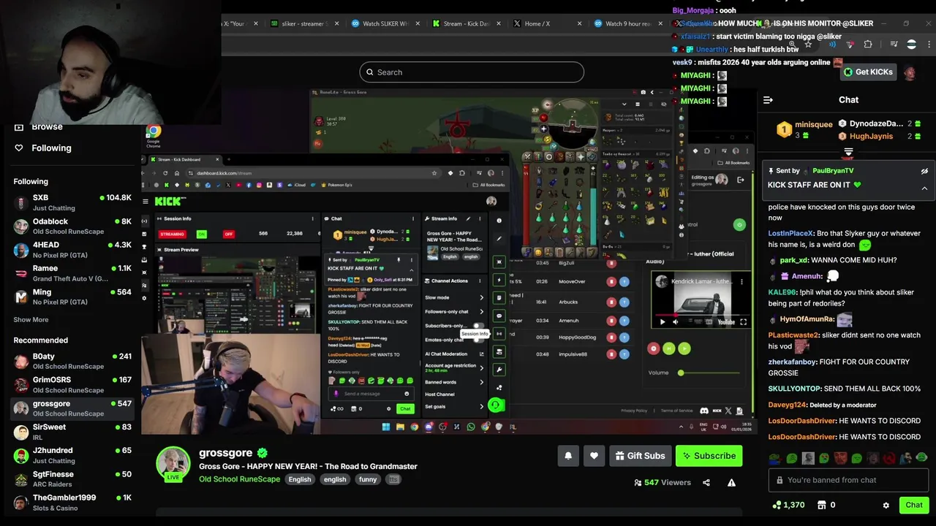Click the Subscribe button
Screen dimensions: 936x526
[709, 456]
